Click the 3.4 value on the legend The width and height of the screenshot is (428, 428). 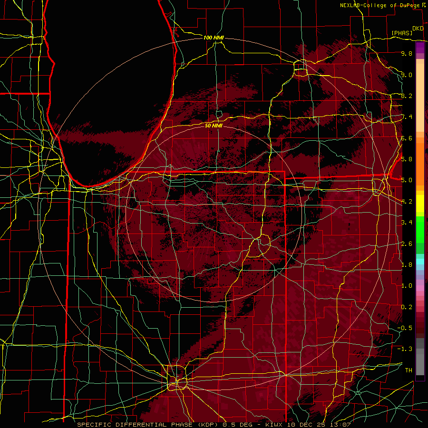tap(407, 223)
